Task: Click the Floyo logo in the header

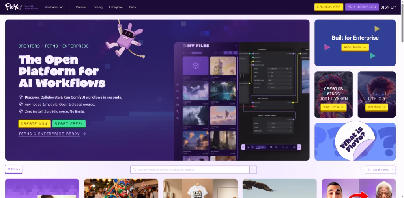Action: tap(12, 7)
